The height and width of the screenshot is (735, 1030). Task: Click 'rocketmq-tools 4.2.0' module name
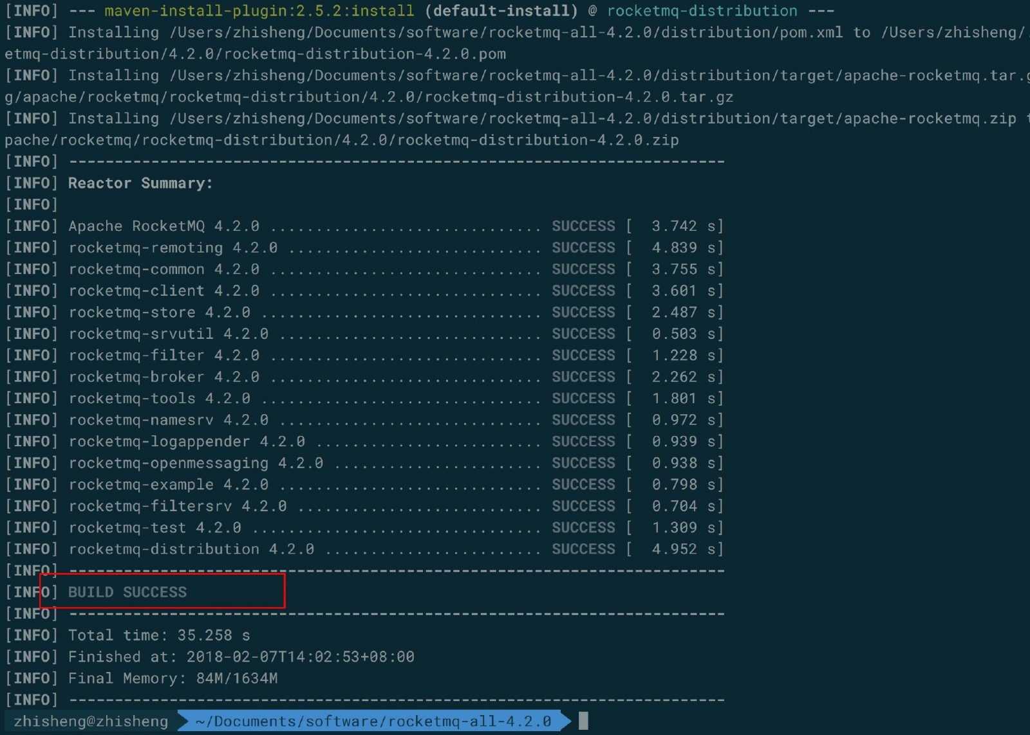click(160, 399)
